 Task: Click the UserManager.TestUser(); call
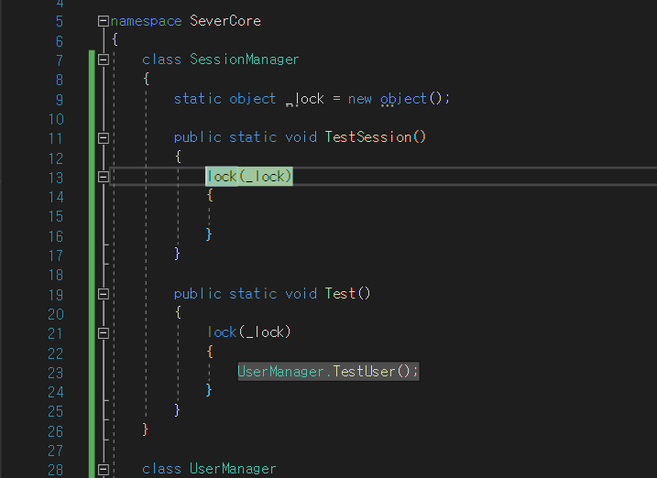tap(328, 372)
